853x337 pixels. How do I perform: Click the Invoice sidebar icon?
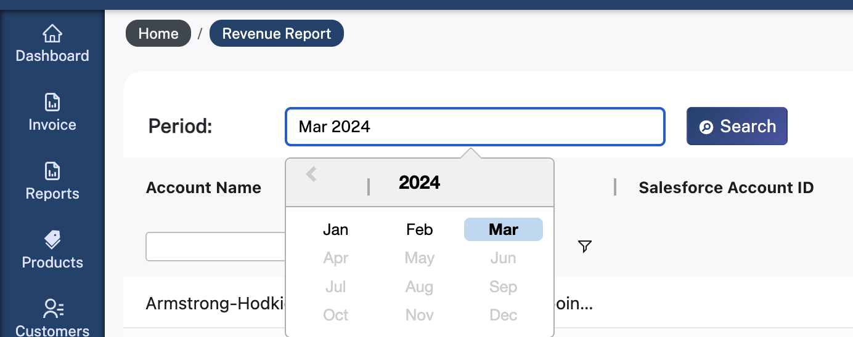(x=52, y=103)
